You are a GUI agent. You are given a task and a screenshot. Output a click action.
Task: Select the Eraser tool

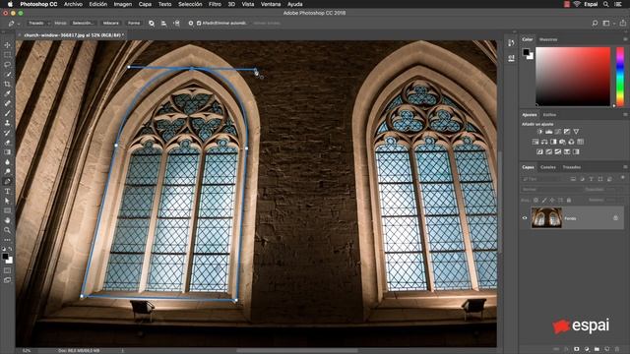pos(7,143)
